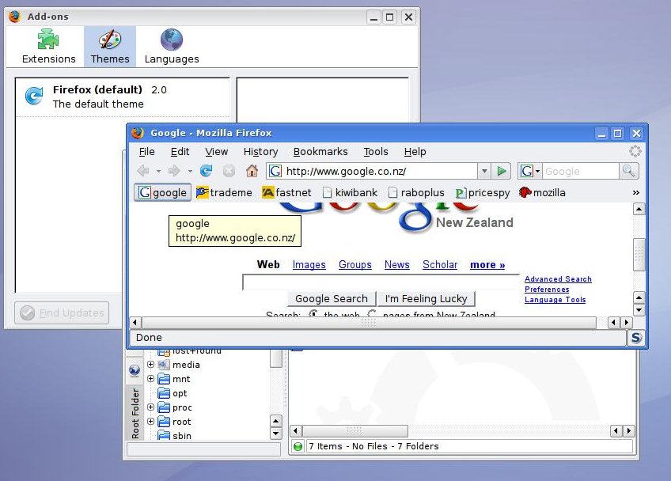
Task: Switch to the Languages tab
Action: [x=172, y=47]
